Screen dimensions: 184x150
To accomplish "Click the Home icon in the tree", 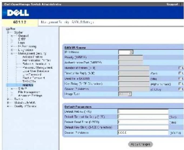I will click(8, 29).
